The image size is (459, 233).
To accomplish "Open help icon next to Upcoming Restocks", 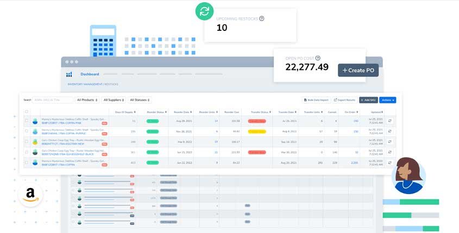I will 262,18.
